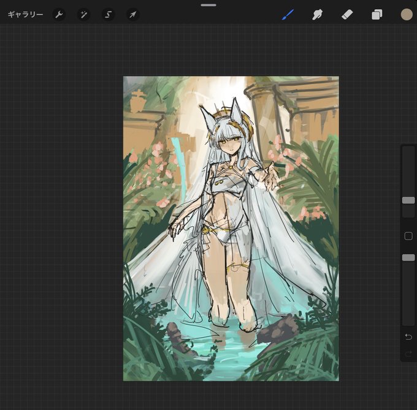This screenshot has height=410, width=417.
Task: Open the Adjustments magic wand menu
Action: (x=83, y=14)
